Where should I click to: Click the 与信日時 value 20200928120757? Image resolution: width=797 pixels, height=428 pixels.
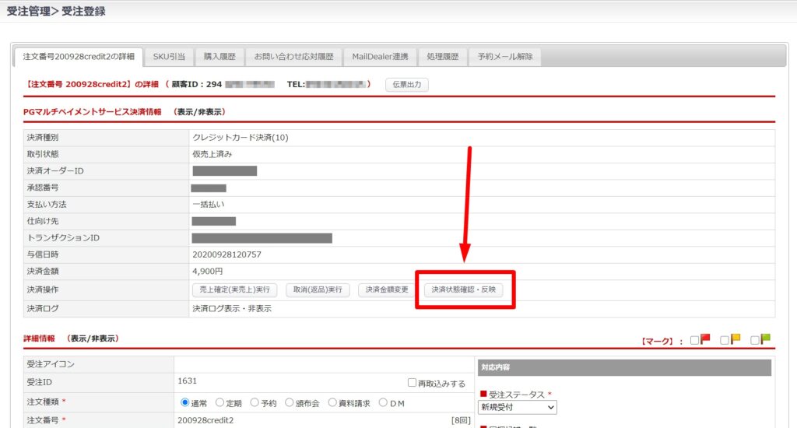tap(226, 254)
